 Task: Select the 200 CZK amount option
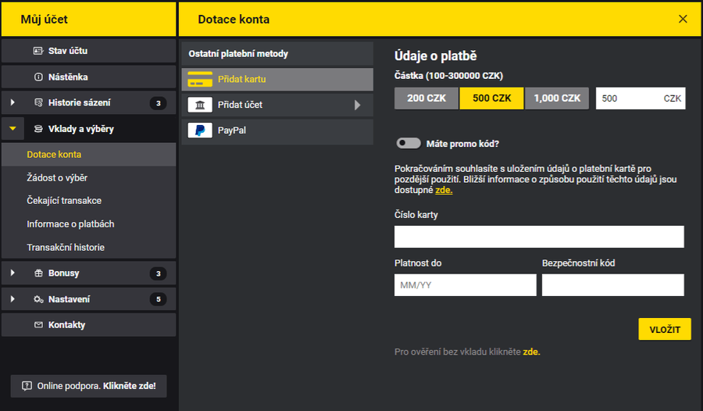426,98
